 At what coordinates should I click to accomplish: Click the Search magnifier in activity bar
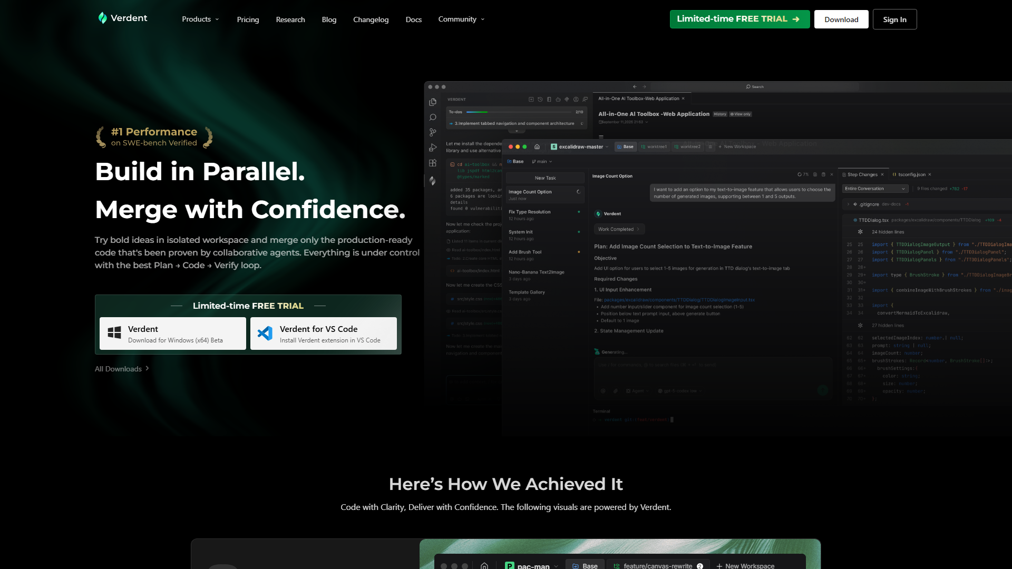pos(433,117)
